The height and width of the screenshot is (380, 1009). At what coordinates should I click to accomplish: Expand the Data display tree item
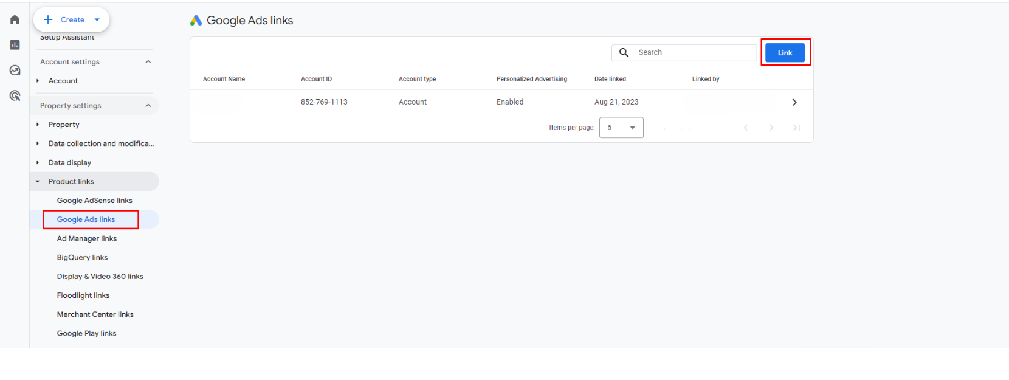coord(38,163)
